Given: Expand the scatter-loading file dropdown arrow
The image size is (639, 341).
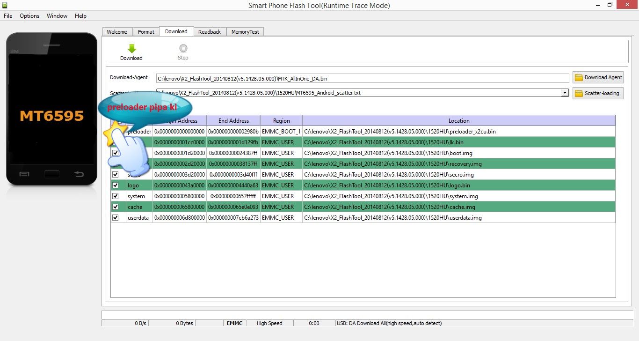Looking at the screenshot, I should click(x=565, y=93).
